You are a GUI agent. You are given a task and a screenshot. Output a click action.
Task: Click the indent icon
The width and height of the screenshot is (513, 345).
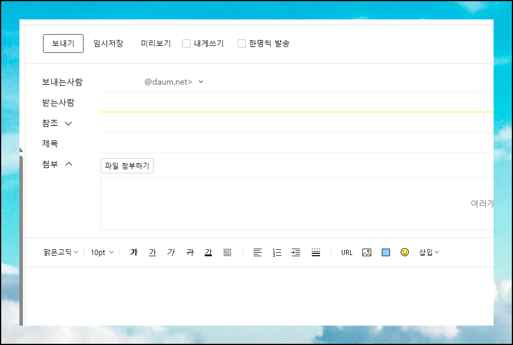click(x=296, y=252)
